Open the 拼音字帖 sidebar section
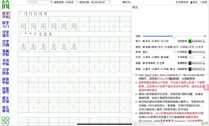Viewport: 209px width, 126px height. pos(5,81)
